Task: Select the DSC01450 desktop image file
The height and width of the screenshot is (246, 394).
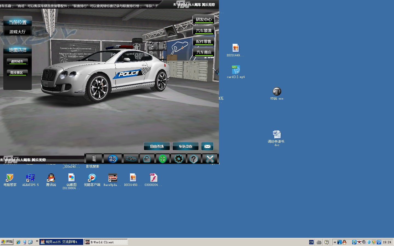Action: 133,180
